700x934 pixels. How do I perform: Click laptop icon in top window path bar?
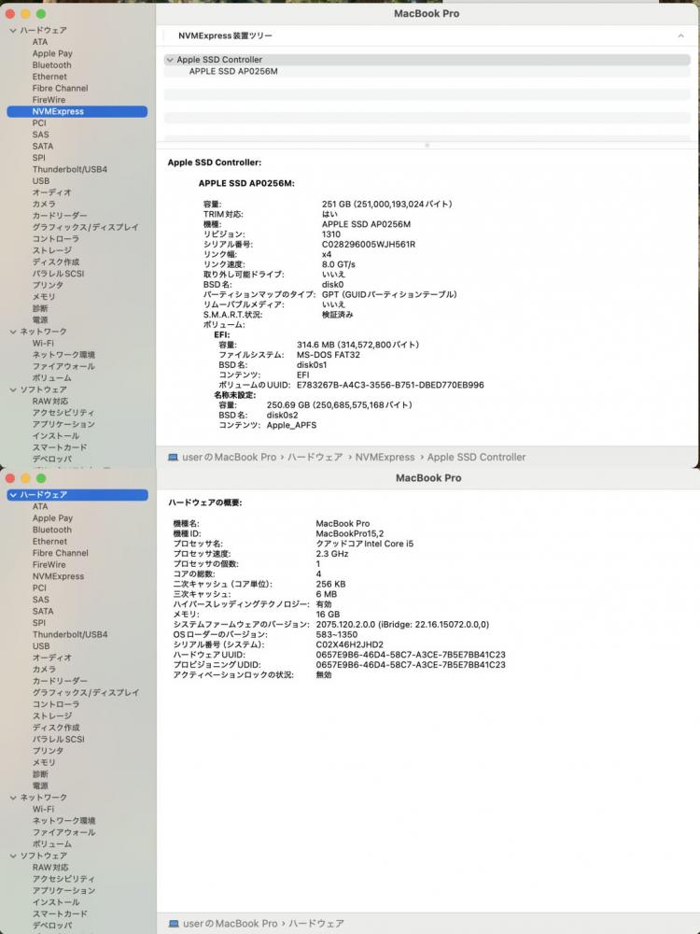tap(174, 458)
